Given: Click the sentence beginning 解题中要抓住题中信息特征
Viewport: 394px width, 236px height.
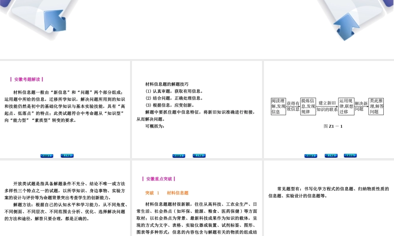Looking at the screenshot, I should tap(196, 116).
